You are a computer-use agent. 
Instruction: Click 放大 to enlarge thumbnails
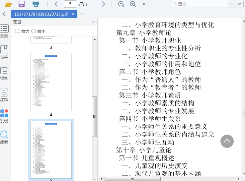tap(22, 31)
